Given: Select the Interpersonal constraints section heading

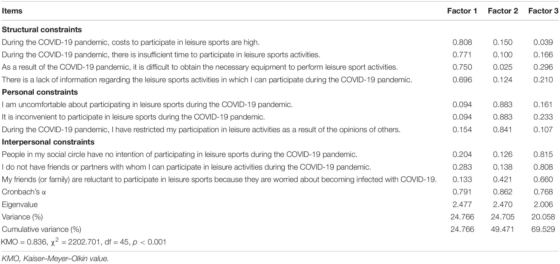Looking at the screenshot, I should point(48,142).
